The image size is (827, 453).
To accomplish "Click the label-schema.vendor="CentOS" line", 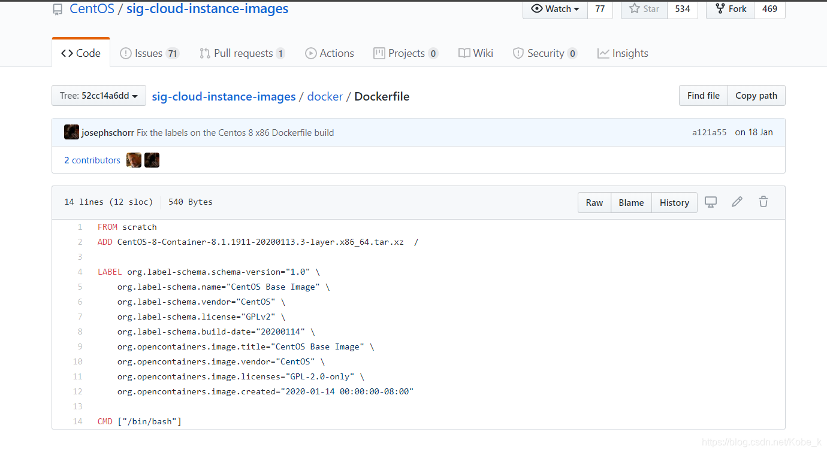I will click(x=201, y=302).
